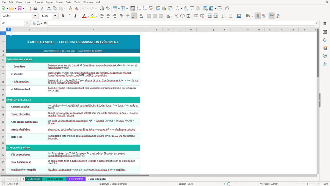
Task: Toggle Underline formatting
Action: click(75, 16)
